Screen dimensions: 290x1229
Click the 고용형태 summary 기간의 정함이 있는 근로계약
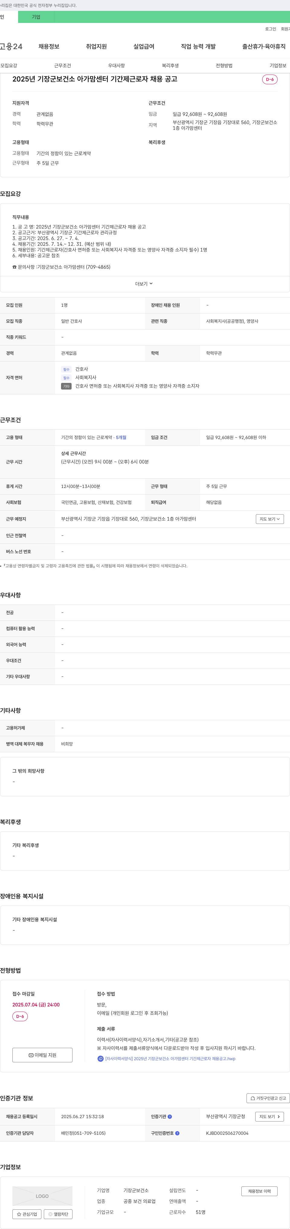63,154
